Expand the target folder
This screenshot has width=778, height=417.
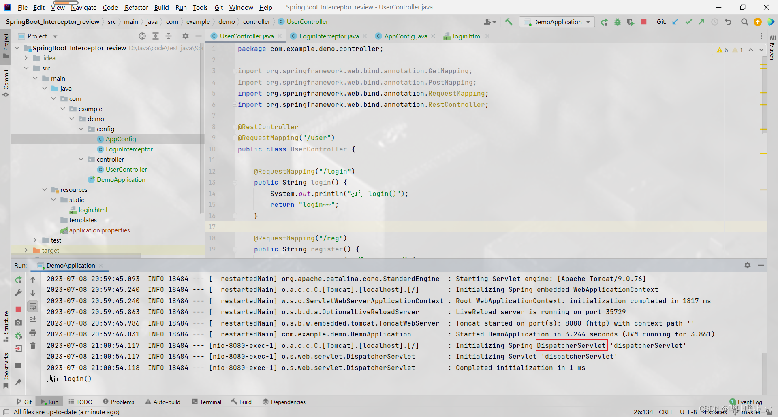(x=26, y=250)
